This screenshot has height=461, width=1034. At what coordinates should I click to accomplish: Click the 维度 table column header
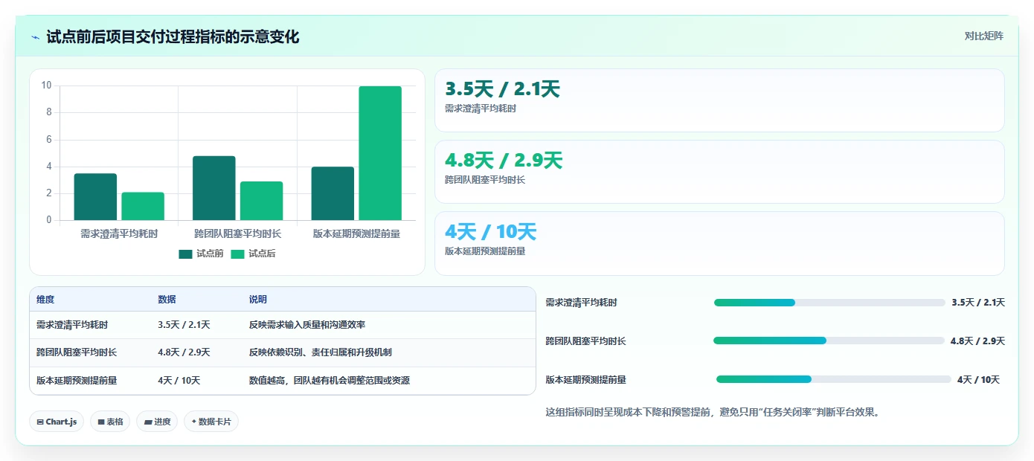45,300
